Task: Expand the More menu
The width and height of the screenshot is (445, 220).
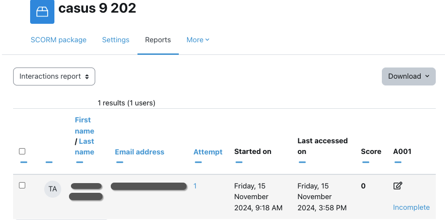Action: (x=198, y=40)
